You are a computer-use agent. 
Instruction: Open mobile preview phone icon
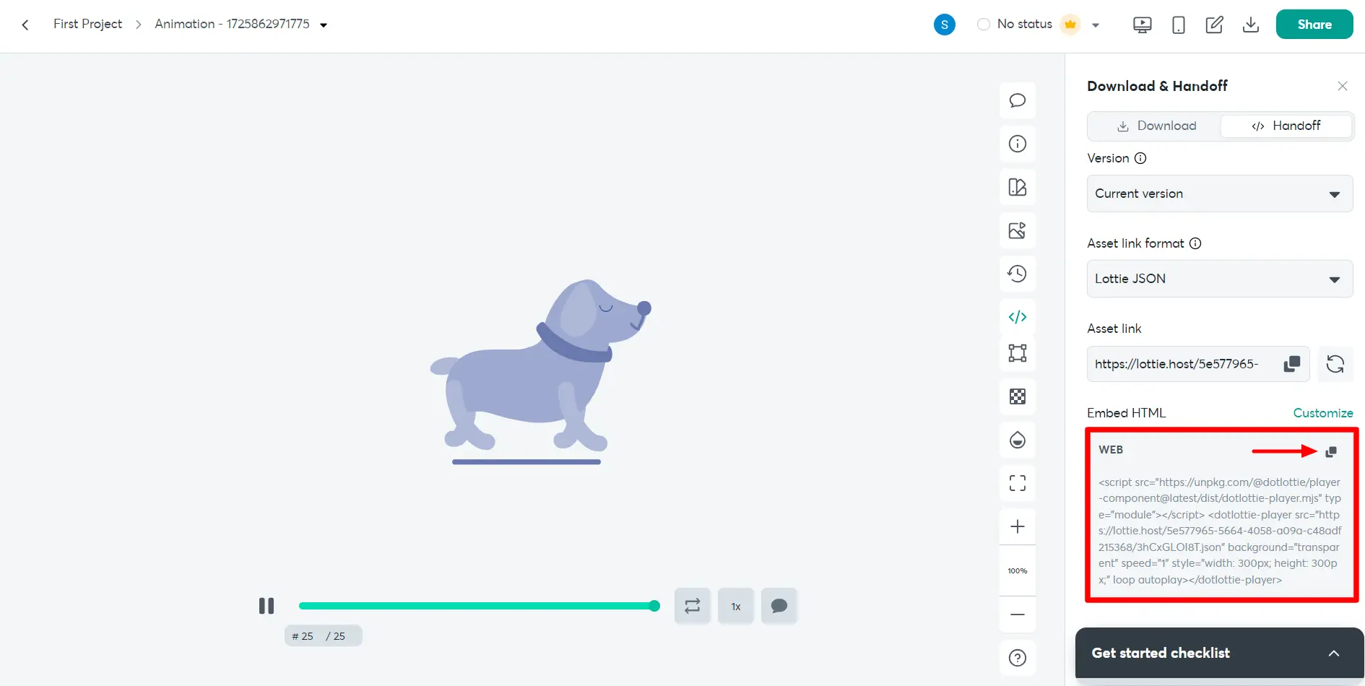1178,25
